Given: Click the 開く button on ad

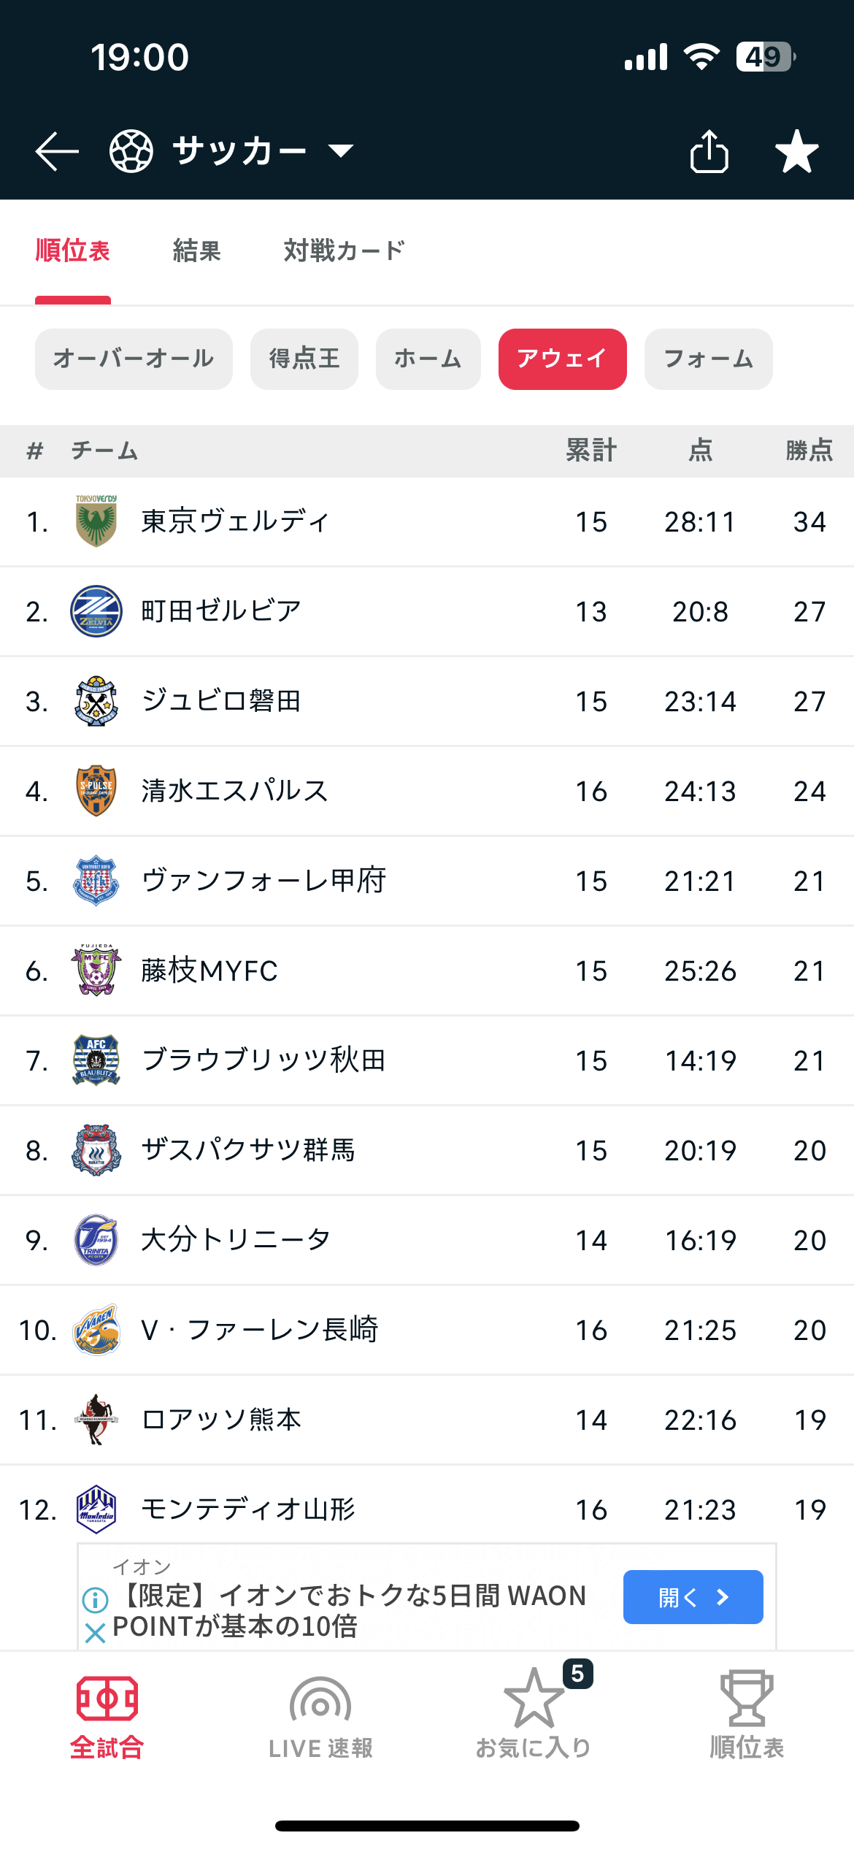Looking at the screenshot, I should coord(693,1597).
